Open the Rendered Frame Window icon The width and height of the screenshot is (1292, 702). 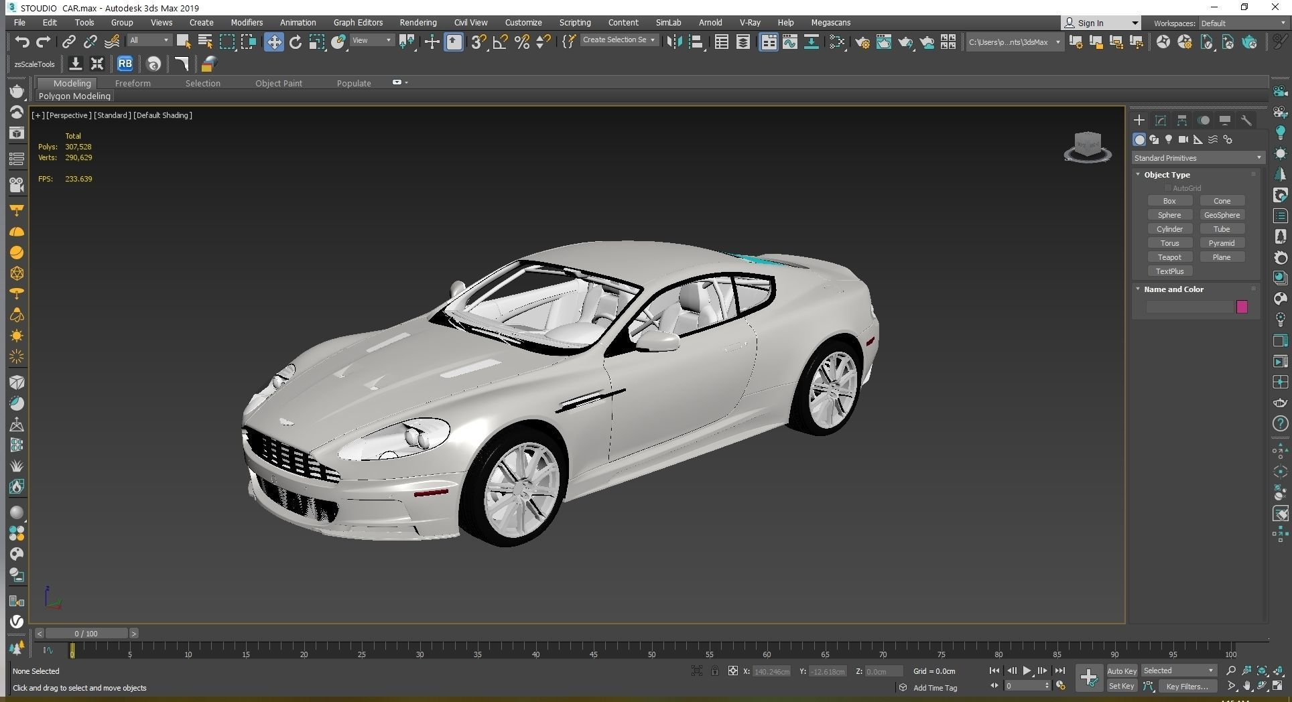[x=884, y=42]
